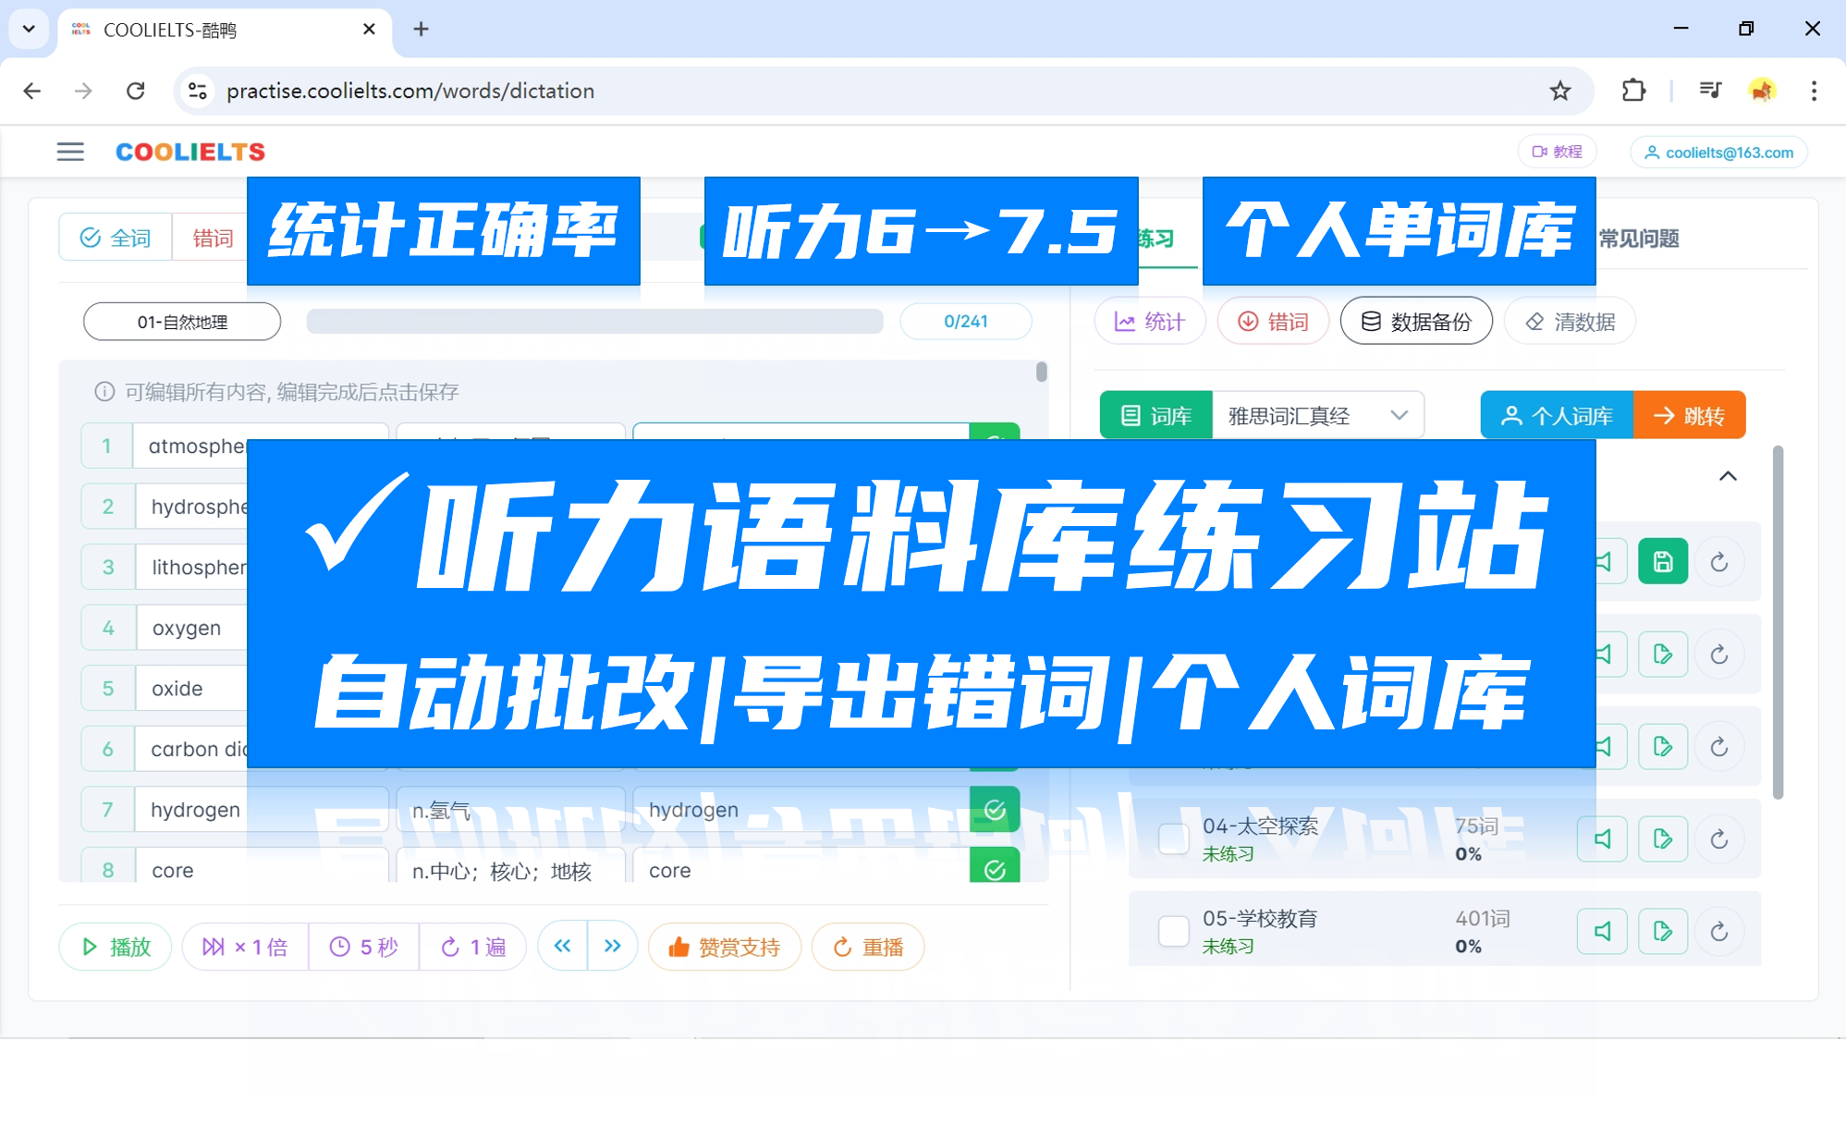Screen dimensions: 1846x1138
Task: Select the 全词 tab
Action: [x=116, y=238]
